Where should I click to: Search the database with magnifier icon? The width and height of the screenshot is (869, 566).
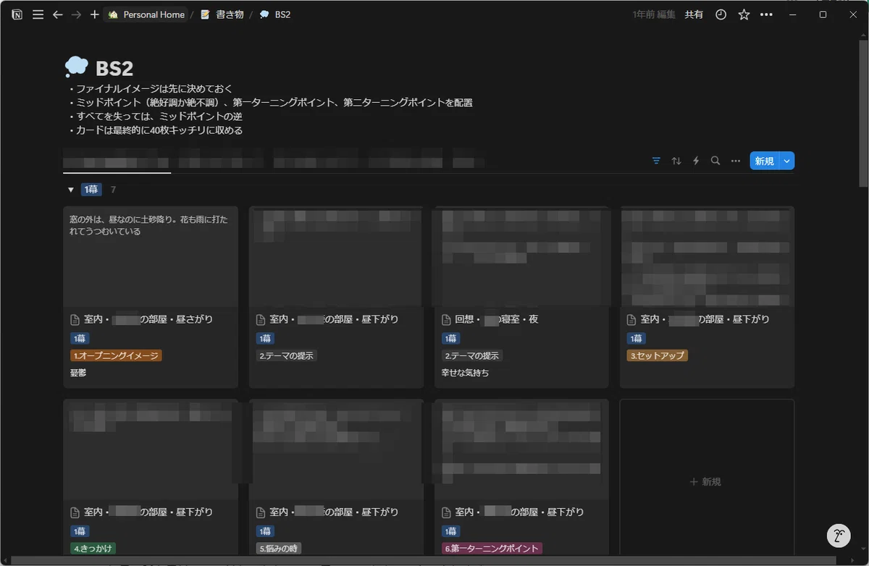715,161
